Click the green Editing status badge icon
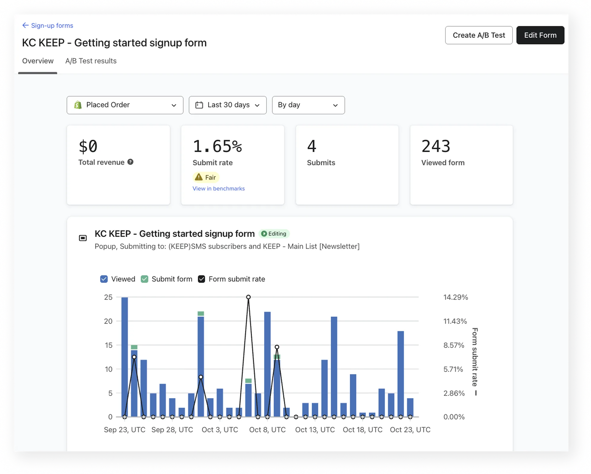591x474 pixels. coord(264,234)
